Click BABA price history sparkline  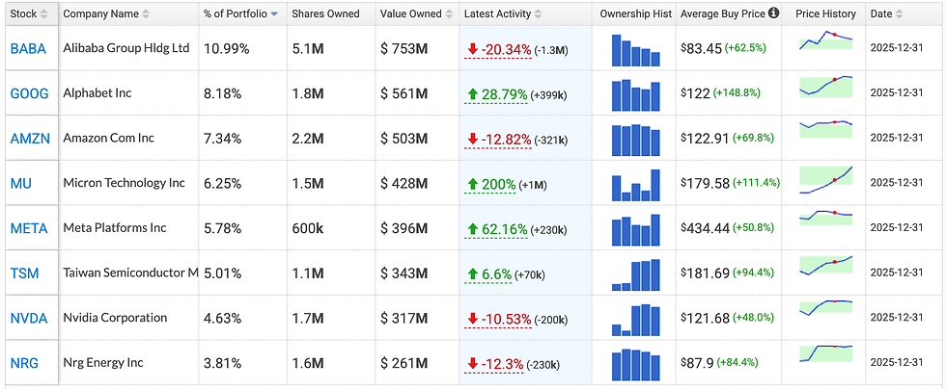[826, 41]
